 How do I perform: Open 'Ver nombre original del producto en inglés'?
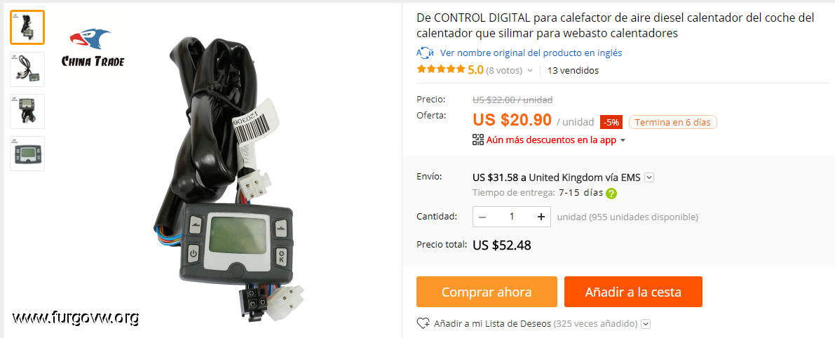tap(531, 53)
